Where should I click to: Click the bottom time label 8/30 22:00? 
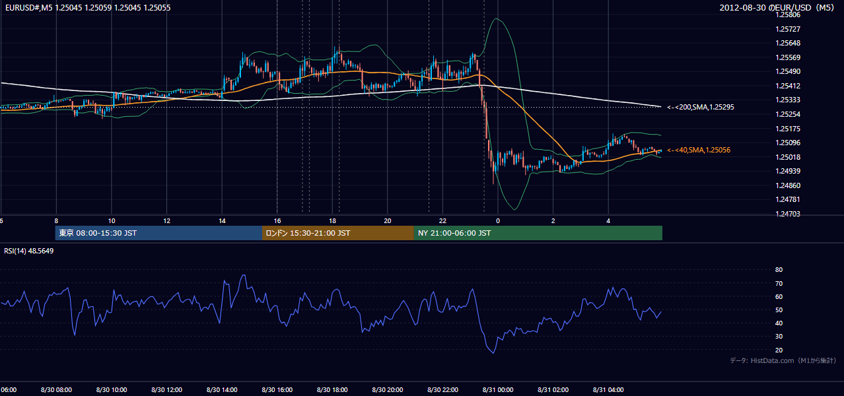pyautogui.click(x=442, y=390)
